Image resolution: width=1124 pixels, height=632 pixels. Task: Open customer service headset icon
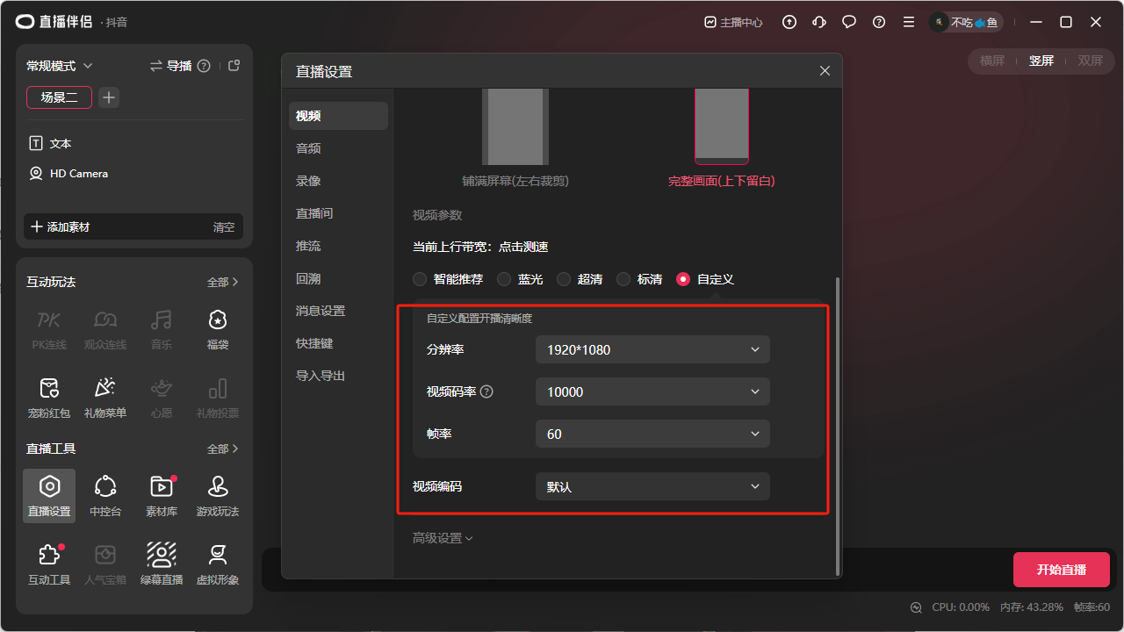tap(819, 22)
